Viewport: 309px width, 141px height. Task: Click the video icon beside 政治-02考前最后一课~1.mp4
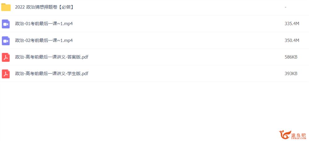click(x=6, y=41)
